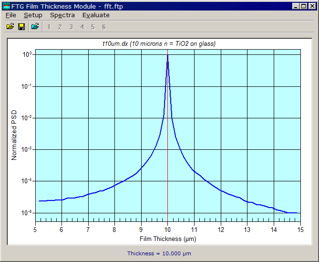
Task: Open the Spectra menu
Action: coord(62,15)
